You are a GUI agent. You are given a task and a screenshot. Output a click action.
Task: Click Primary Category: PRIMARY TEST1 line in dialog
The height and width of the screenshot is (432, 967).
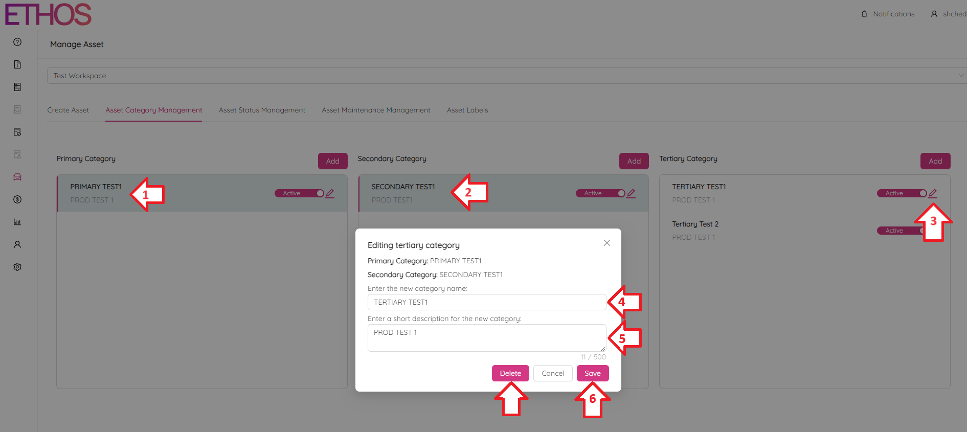point(424,261)
